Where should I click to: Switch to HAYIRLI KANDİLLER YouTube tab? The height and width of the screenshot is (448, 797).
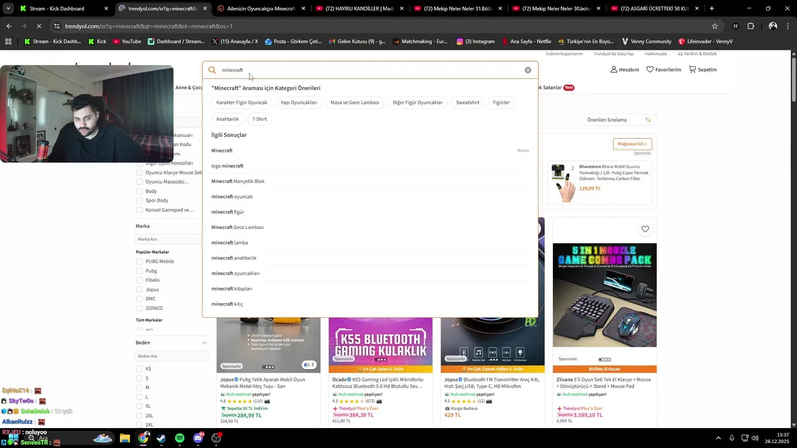click(x=360, y=9)
